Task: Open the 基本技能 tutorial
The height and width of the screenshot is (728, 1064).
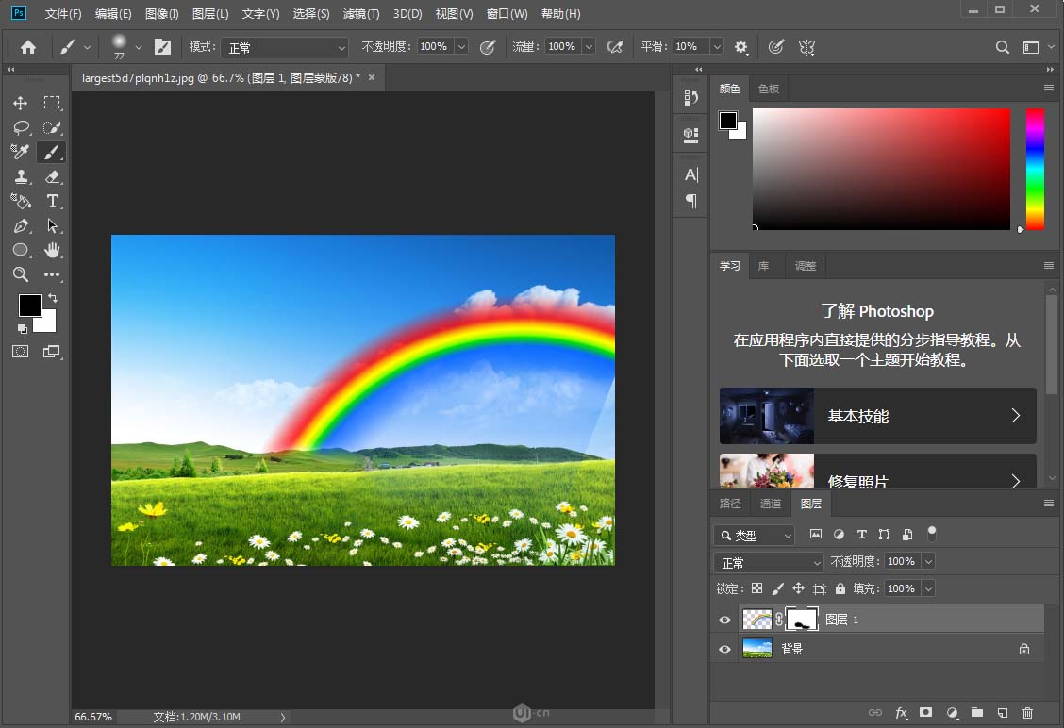Action: pyautogui.click(x=877, y=416)
